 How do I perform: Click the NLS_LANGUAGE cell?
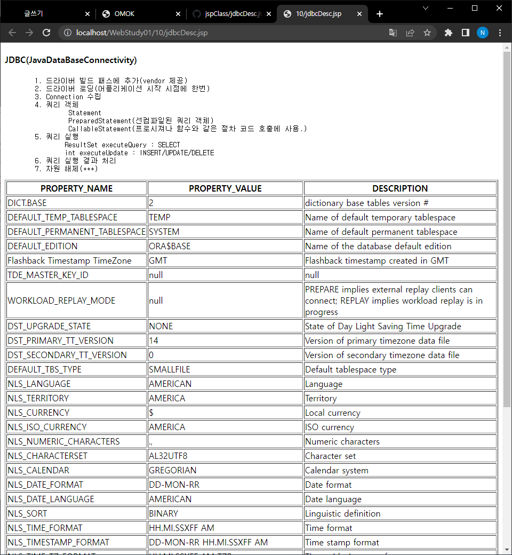pos(76,384)
